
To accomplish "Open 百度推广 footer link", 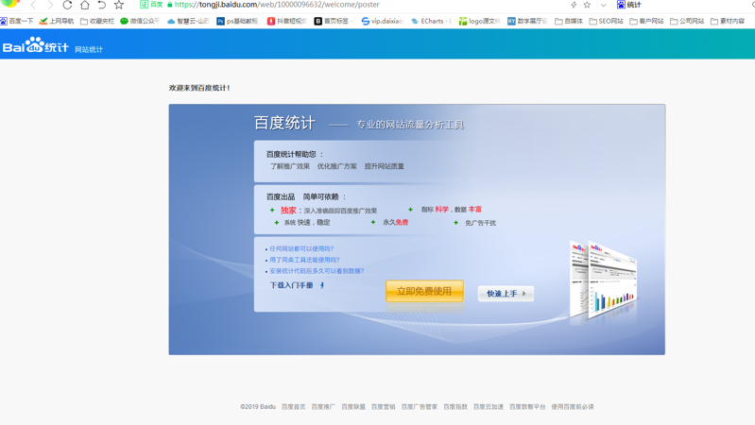I will (323, 407).
